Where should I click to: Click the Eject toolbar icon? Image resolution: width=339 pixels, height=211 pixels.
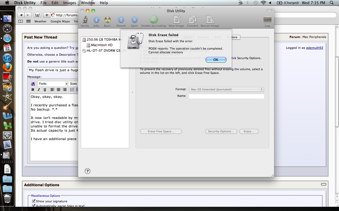(135, 20)
